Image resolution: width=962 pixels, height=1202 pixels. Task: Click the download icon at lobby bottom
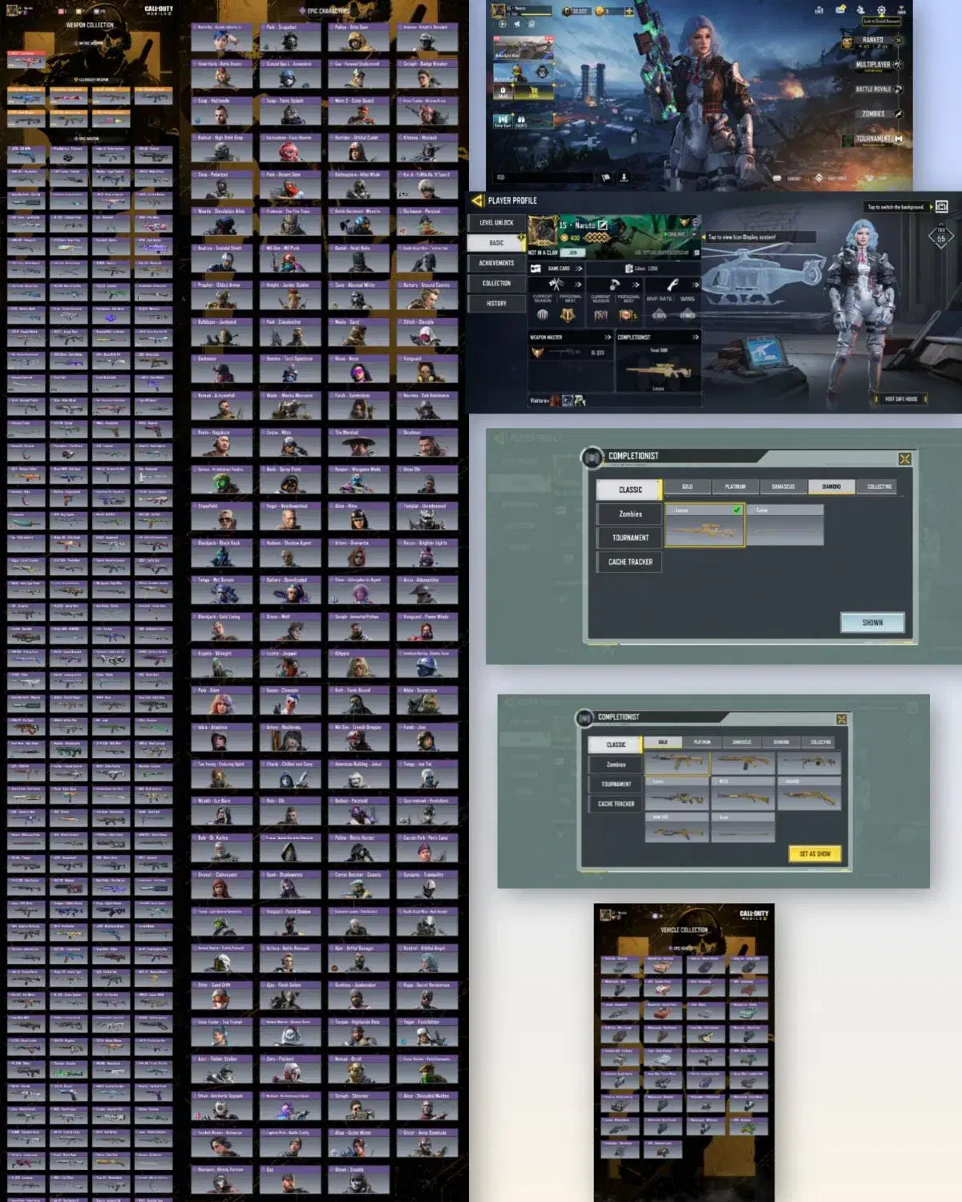(x=624, y=177)
